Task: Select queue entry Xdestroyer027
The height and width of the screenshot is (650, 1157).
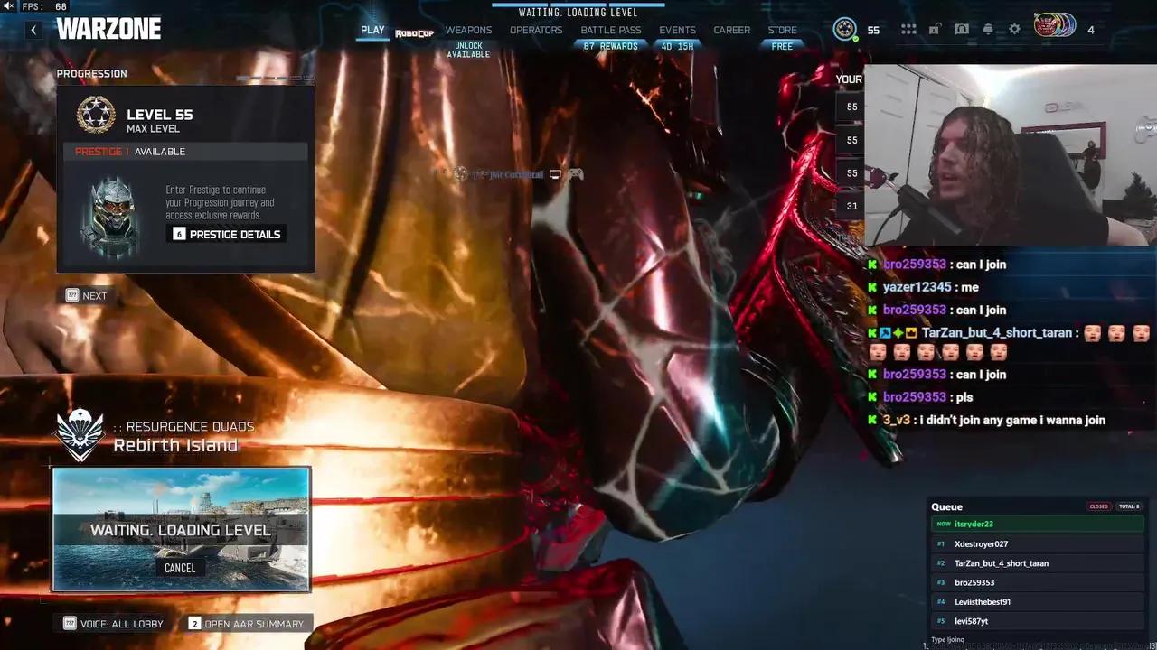Action: 1037,543
